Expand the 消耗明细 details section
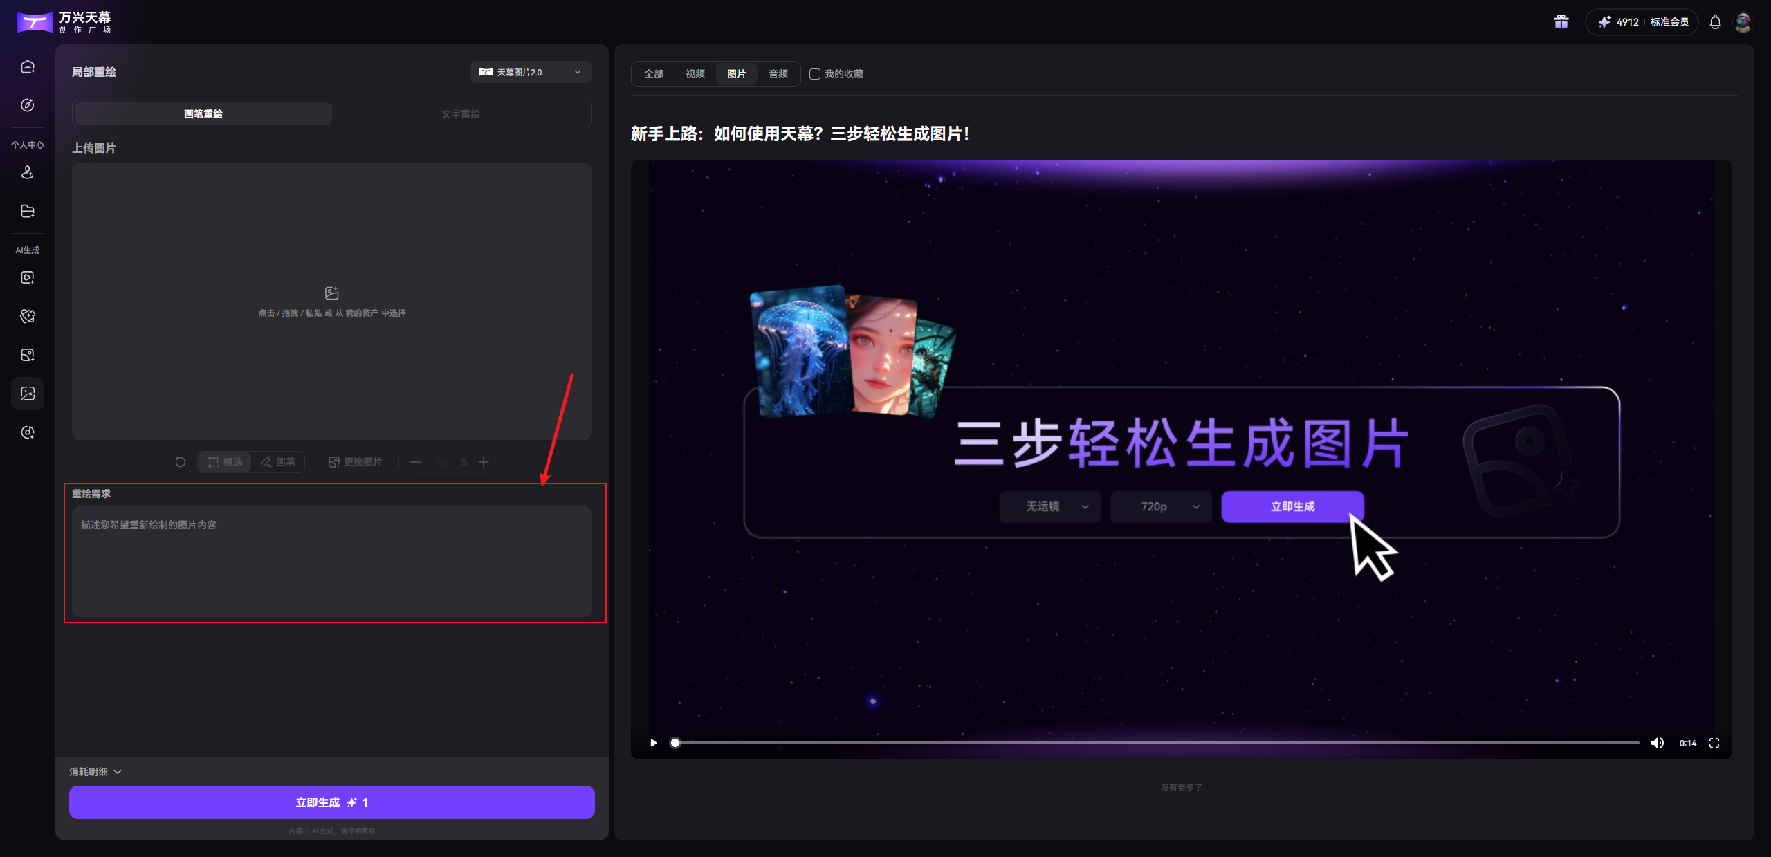Viewport: 1771px width, 857px height. pos(95,771)
